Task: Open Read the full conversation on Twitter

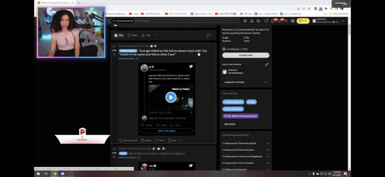Action: click(x=167, y=118)
